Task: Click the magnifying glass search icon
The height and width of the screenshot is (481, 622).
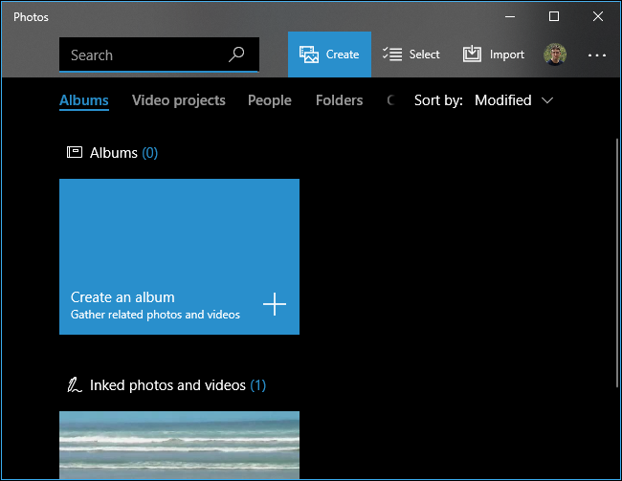Action: coord(236,55)
